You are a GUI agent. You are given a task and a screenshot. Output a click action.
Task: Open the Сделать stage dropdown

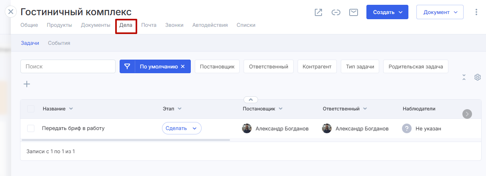click(182, 128)
